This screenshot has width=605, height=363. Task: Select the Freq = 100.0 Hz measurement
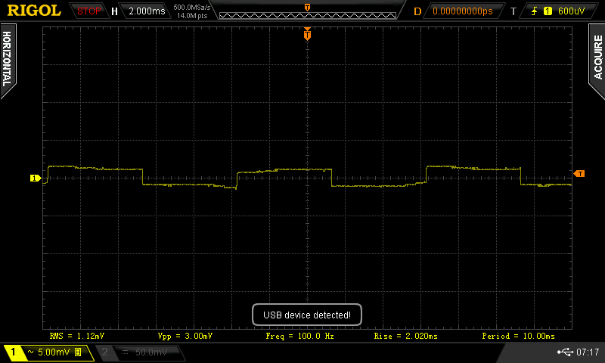tap(299, 336)
